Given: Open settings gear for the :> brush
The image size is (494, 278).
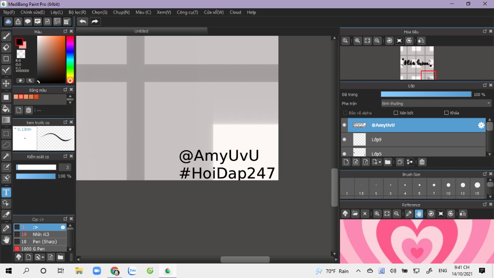Looking at the screenshot, I should click(x=63, y=227).
